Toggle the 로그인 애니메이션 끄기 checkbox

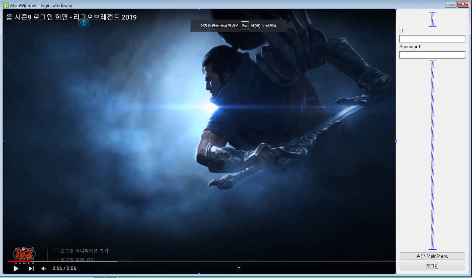56,251
